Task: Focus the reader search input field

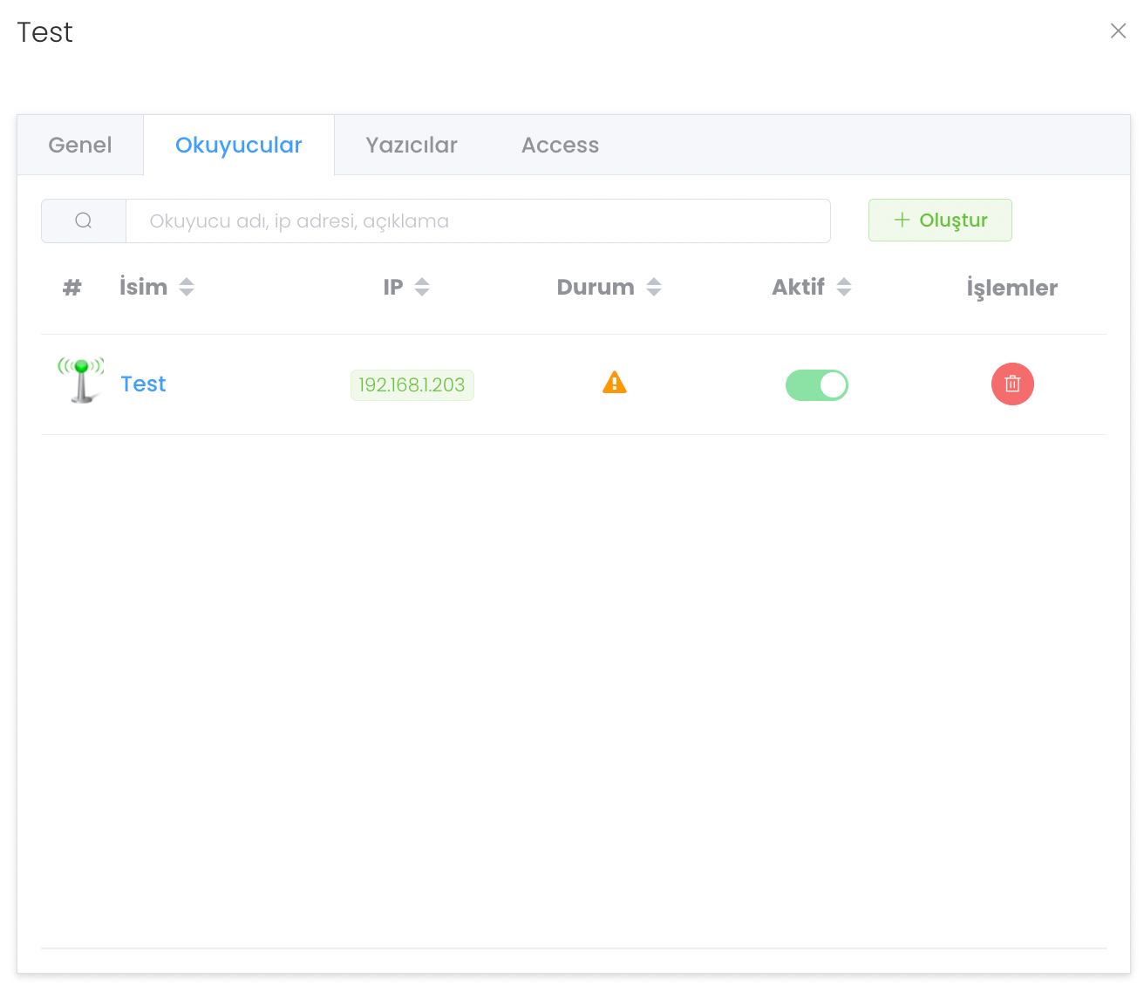Action: [x=478, y=221]
